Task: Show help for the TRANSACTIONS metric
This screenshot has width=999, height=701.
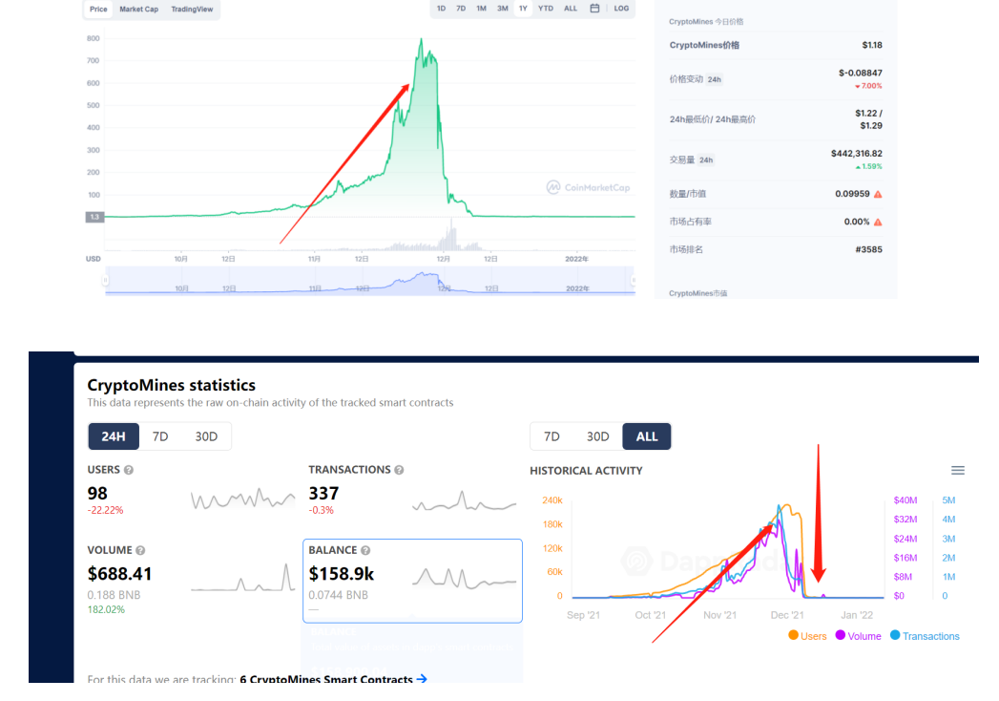Action: [399, 470]
